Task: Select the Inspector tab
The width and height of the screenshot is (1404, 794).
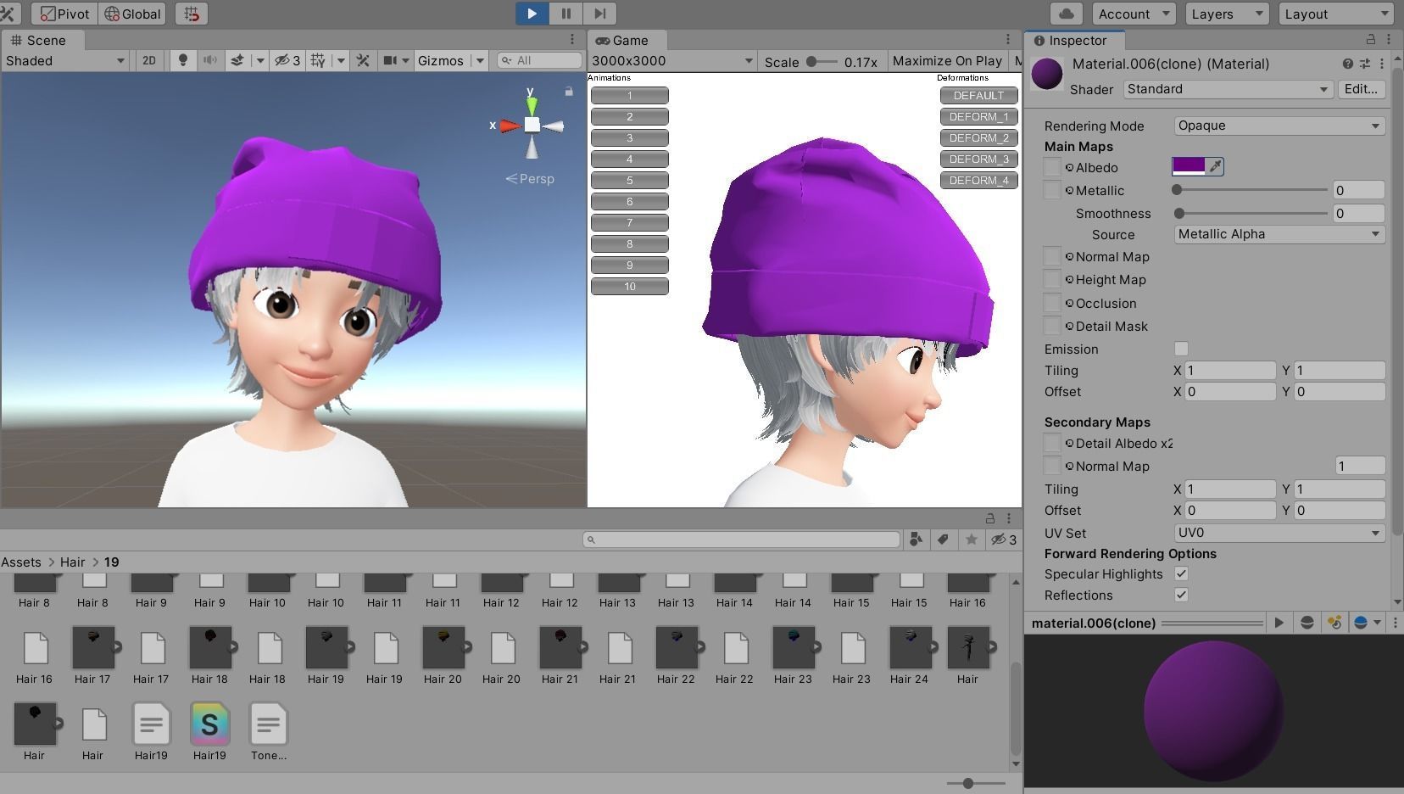Action: [x=1075, y=40]
